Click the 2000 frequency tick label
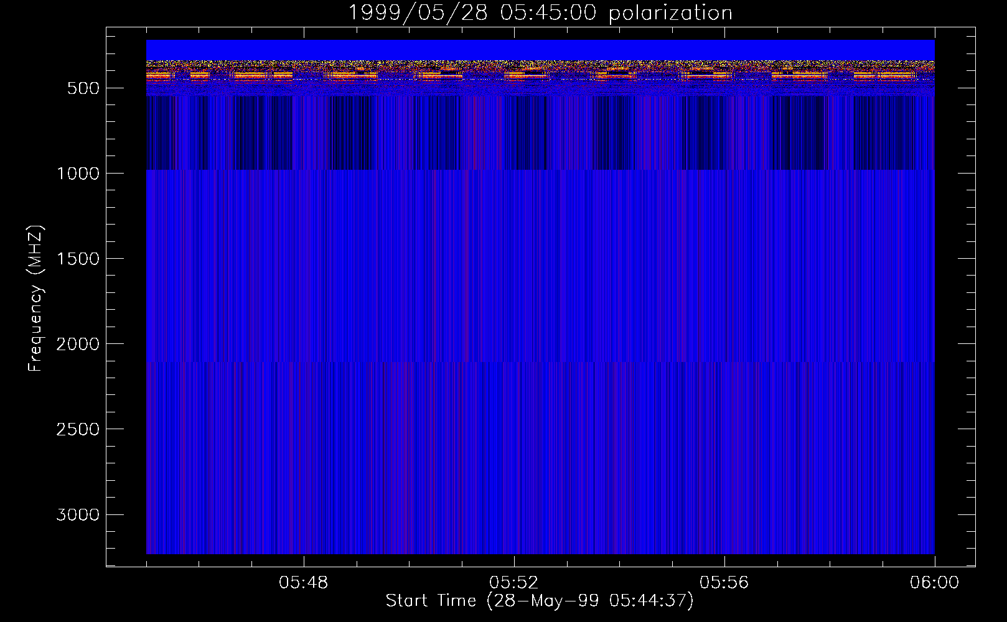 tap(78, 344)
